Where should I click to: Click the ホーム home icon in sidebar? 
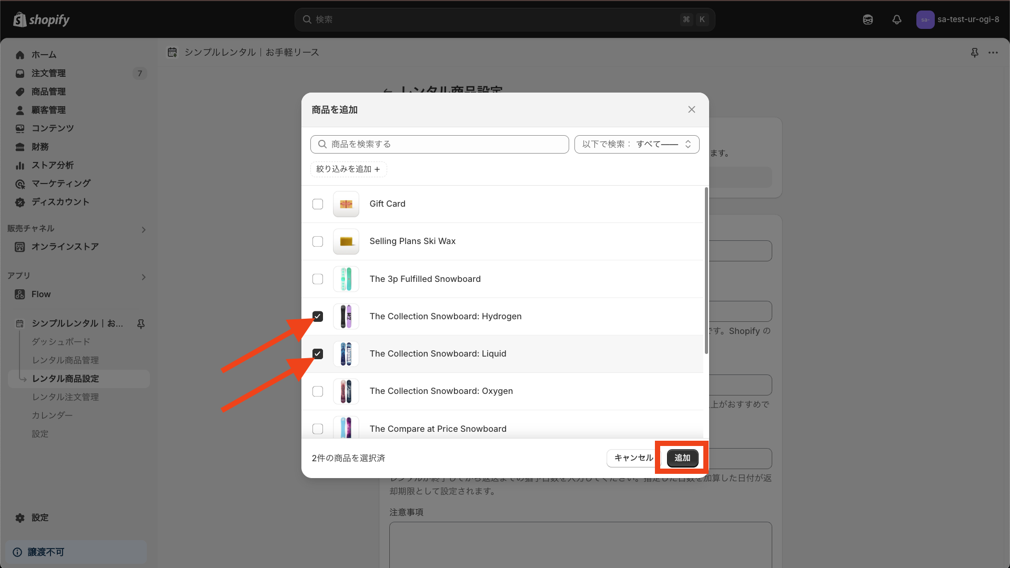(20, 55)
